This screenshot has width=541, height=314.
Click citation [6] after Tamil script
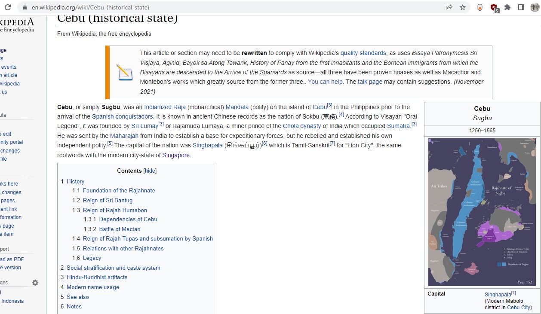(264, 143)
